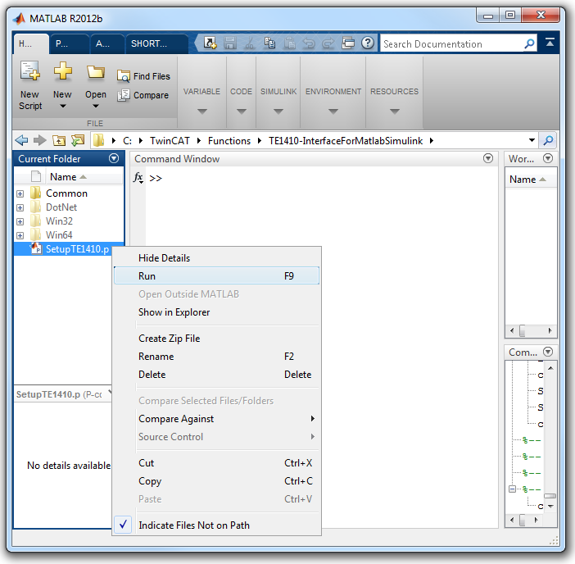This screenshot has width=575, height=564.
Task: Open the Open button dropdown arrow
Action: coord(96,107)
